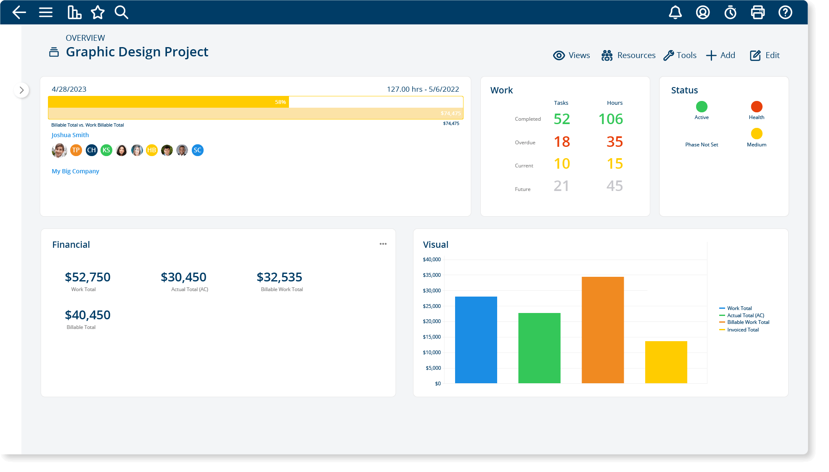Click the Health status circle
The image size is (829, 472).
[x=756, y=106]
